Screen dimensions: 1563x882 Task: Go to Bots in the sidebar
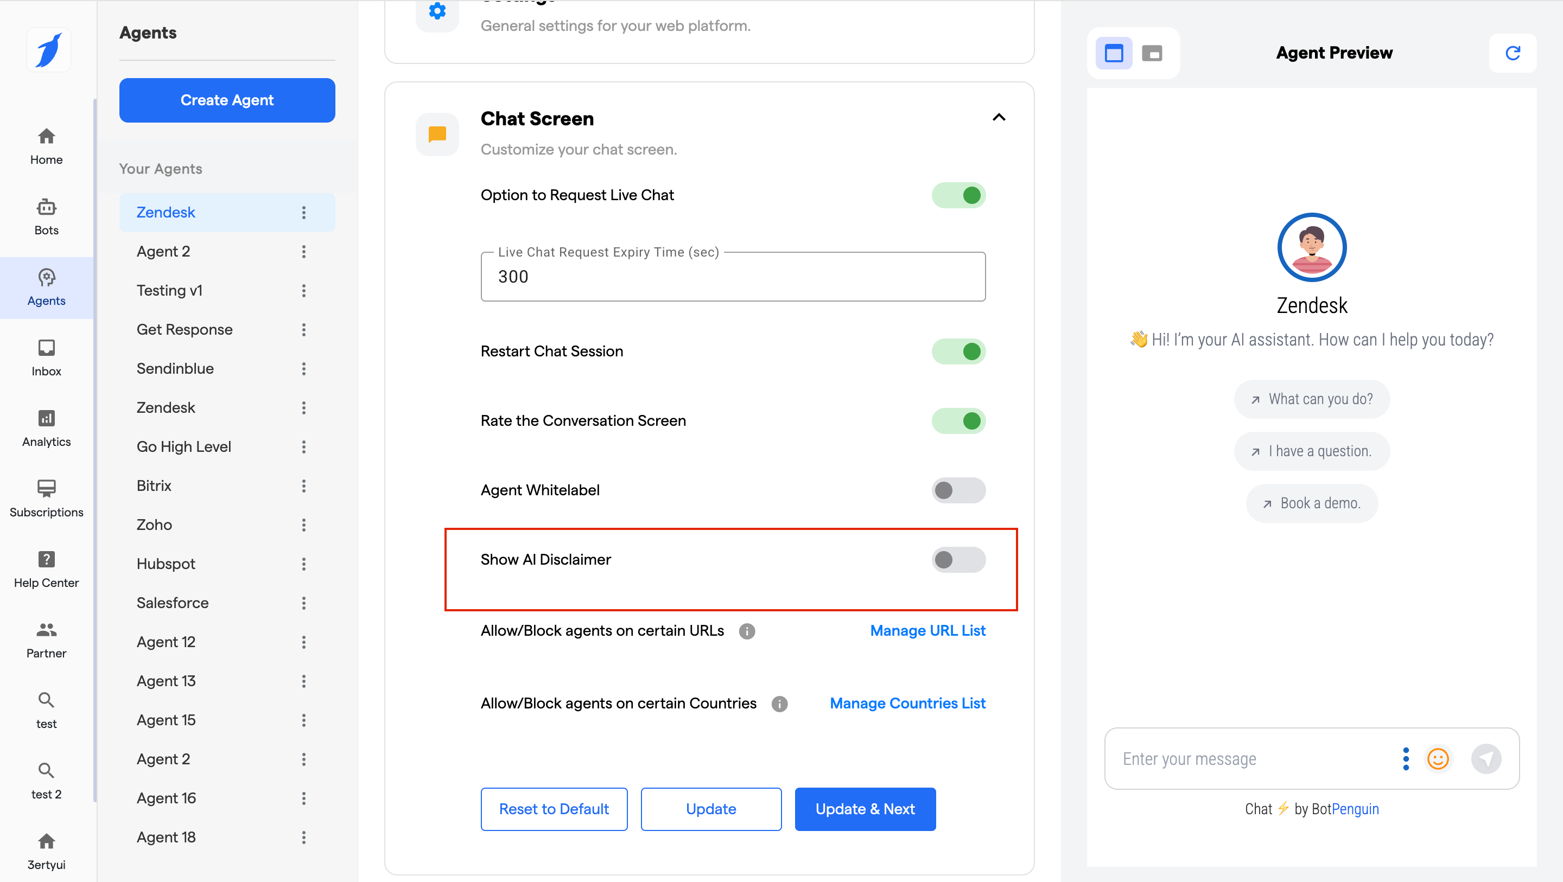coord(46,216)
